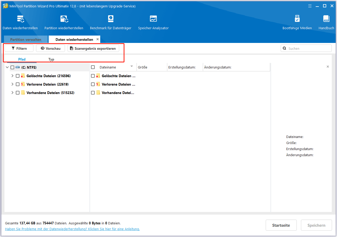Image resolution: width=337 pixels, height=237 pixels.
Task: Check Verlorene Dateien (22619) in tree
Action: (x=18, y=84)
